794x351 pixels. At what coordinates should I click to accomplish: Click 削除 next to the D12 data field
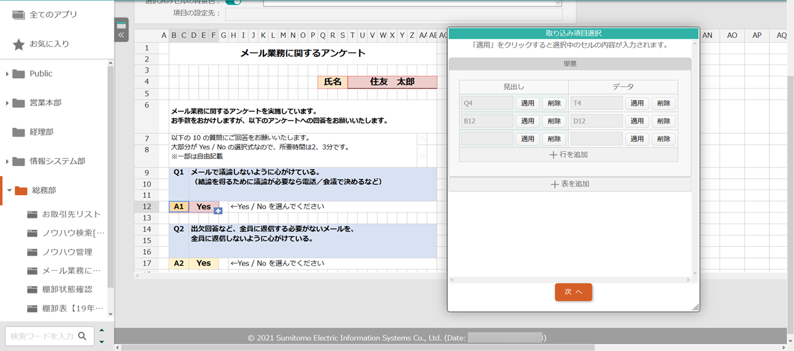(x=663, y=121)
